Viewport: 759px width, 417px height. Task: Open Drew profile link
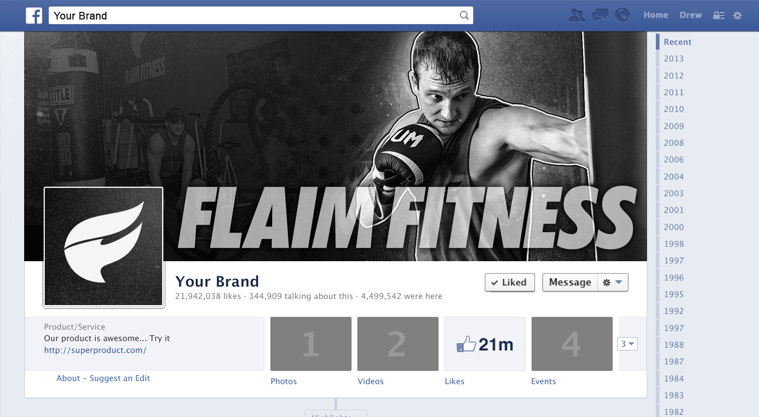coord(691,15)
